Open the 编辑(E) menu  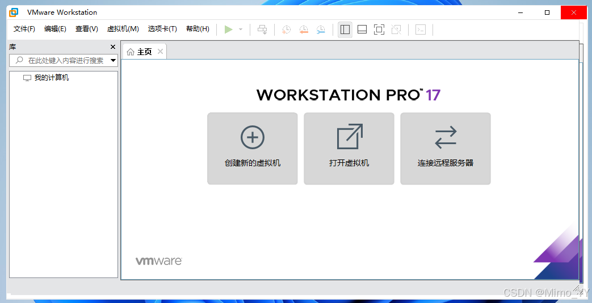coord(55,29)
